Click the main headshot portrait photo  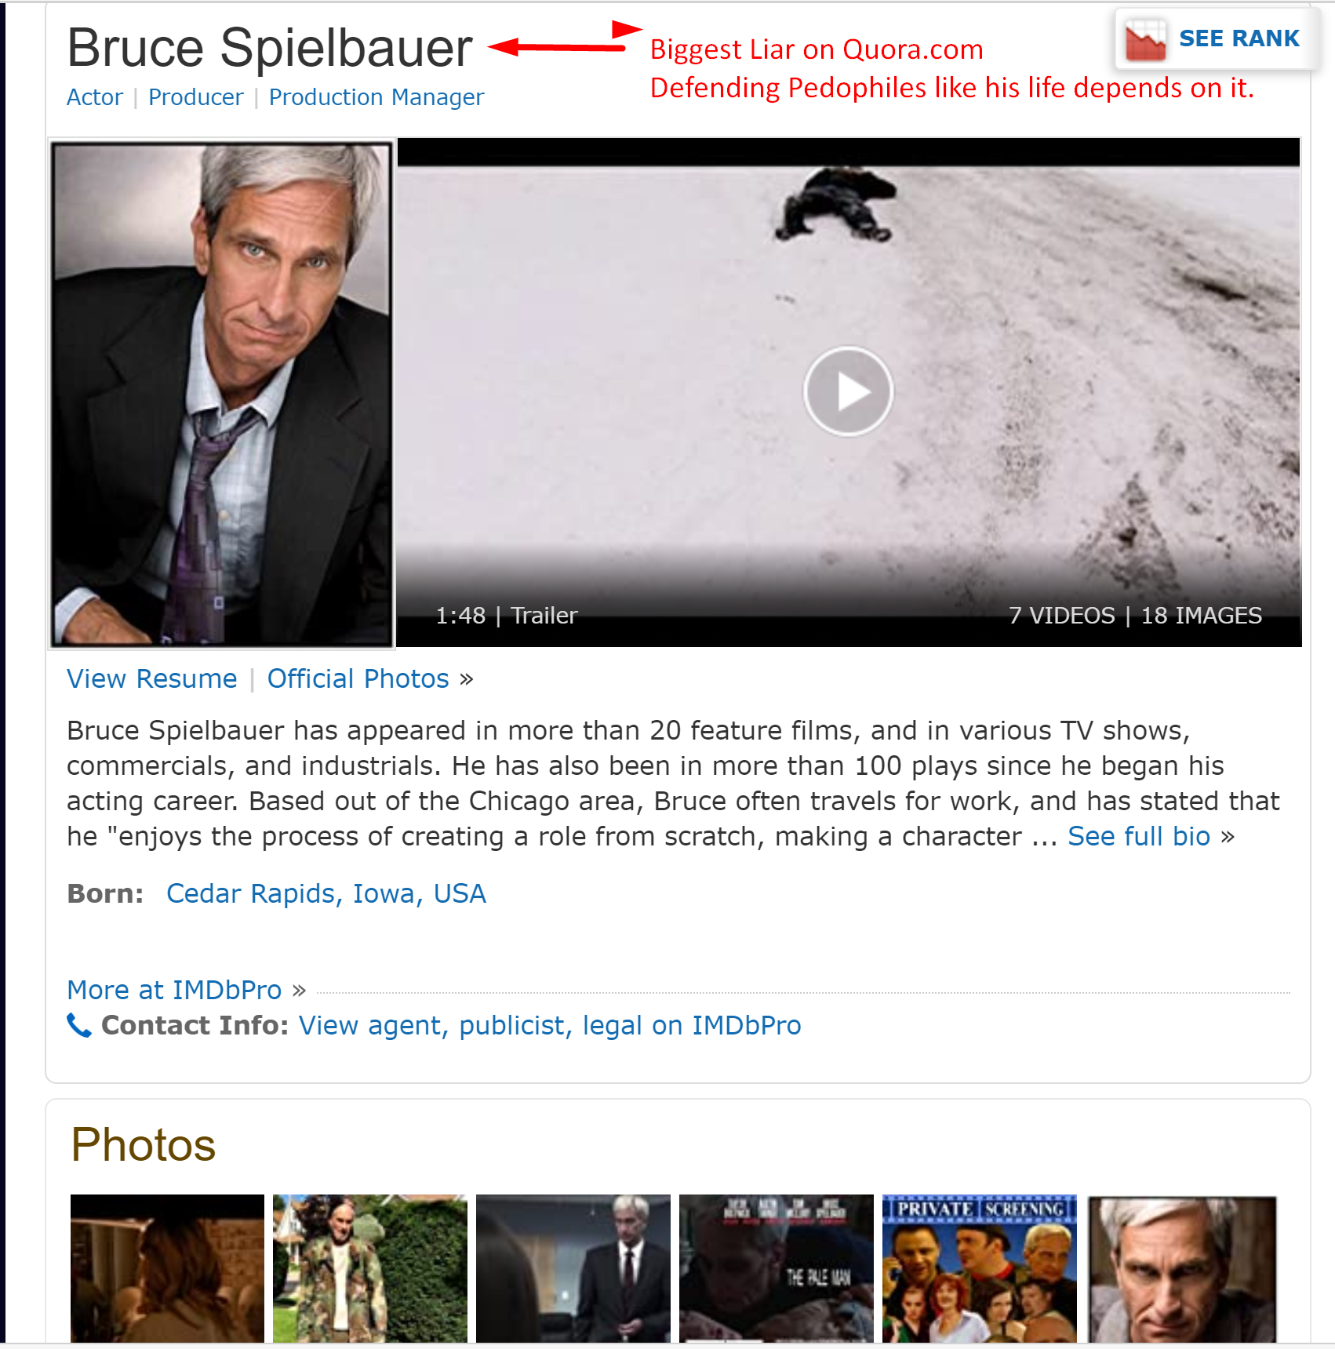point(222,395)
